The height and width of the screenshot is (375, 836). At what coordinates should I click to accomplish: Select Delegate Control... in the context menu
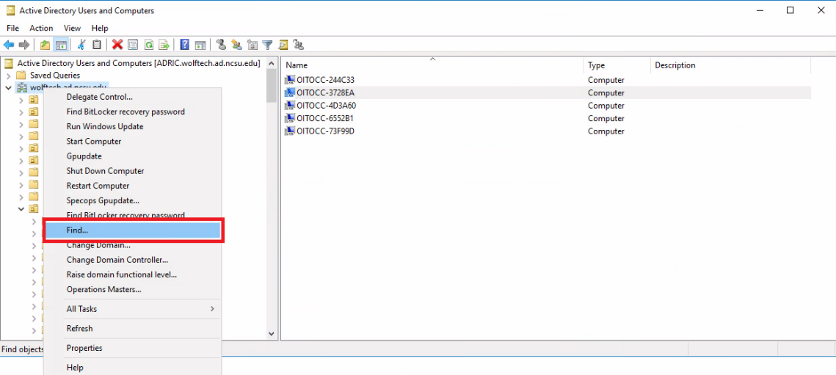(99, 97)
